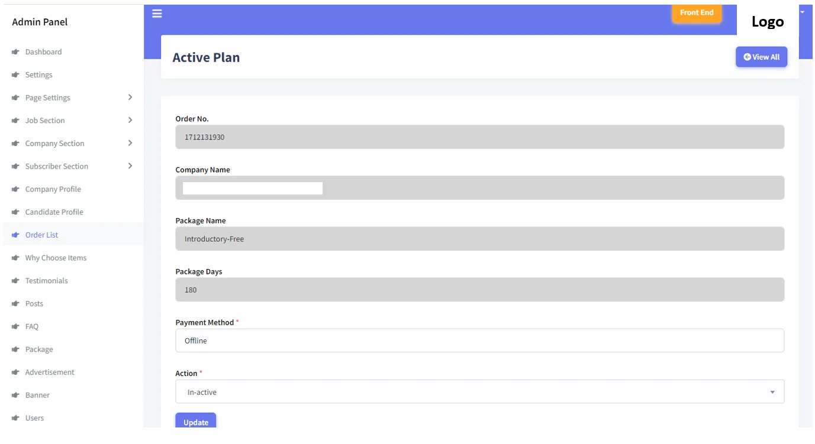The height and width of the screenshot is (444, 815).
Task: Click the hamburger menu icon in header
Action: 157,13
